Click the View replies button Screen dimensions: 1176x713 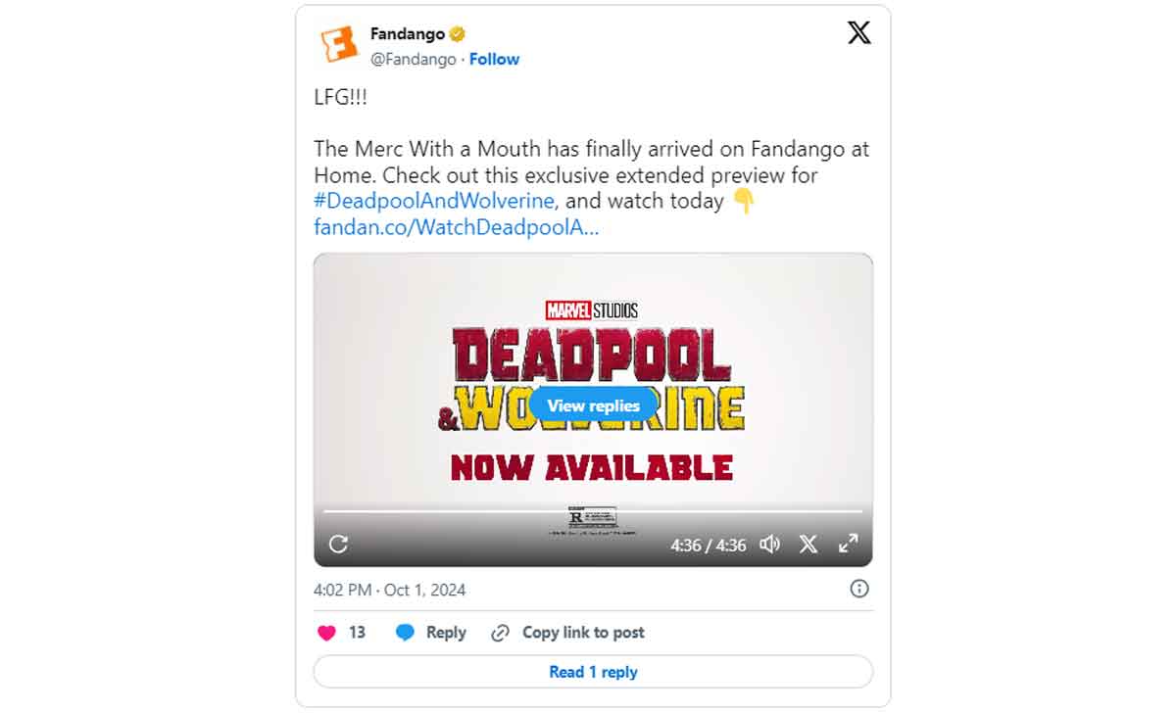pos(592,404)
